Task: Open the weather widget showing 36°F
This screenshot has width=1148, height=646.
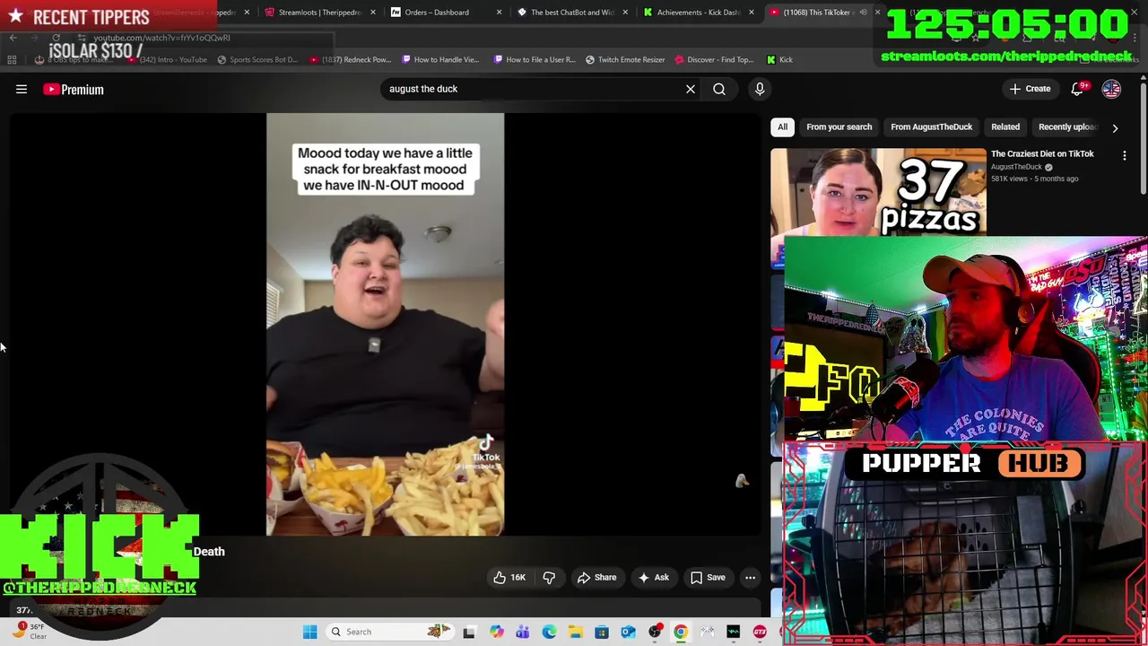Action: (x=30, y=631)
